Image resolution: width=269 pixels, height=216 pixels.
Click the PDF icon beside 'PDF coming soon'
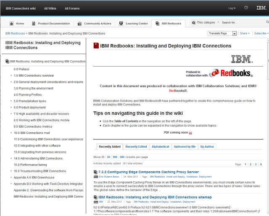click(x=190, y=133)
